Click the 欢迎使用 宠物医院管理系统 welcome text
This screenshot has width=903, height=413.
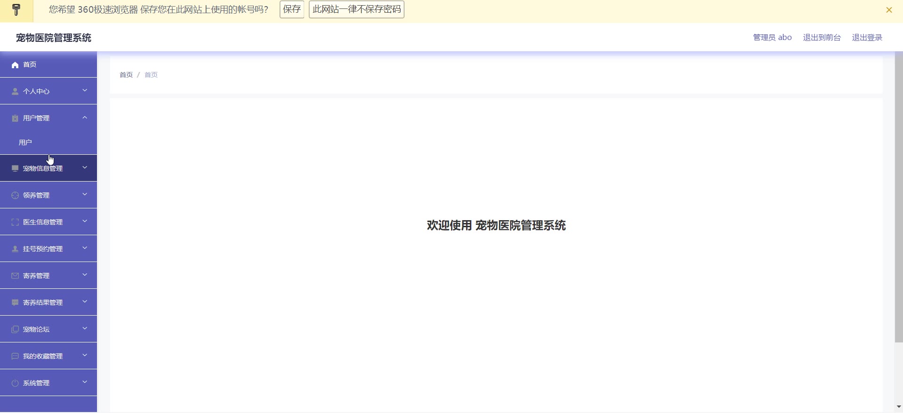(x=496, y=225)
